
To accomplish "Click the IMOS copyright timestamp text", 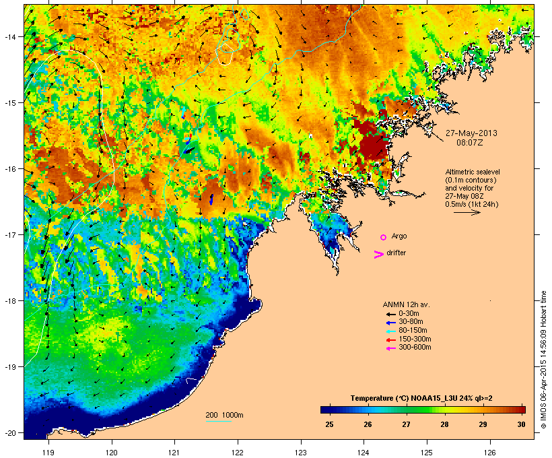I will [x=543, y=360].
